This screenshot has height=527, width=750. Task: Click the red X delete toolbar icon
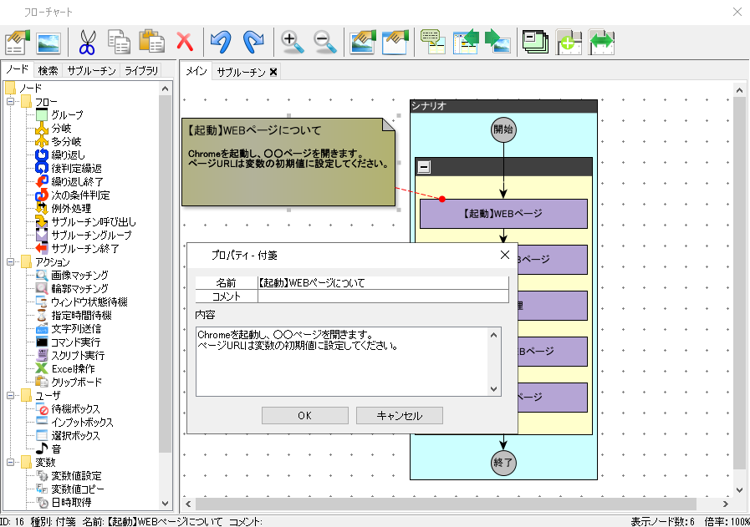185,42
